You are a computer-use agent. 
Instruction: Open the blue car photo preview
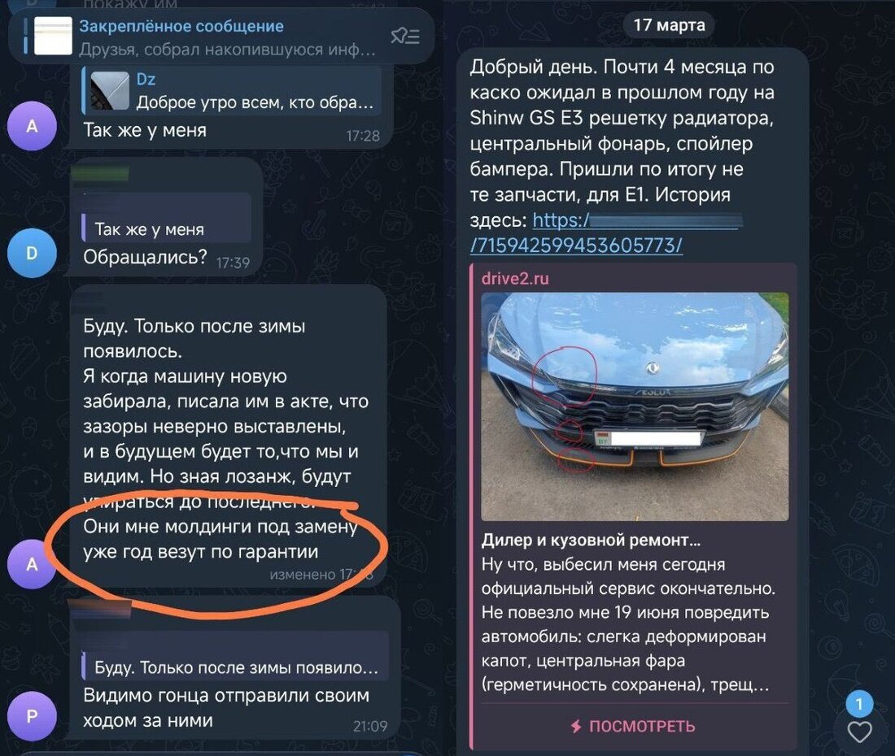[635, 406]
